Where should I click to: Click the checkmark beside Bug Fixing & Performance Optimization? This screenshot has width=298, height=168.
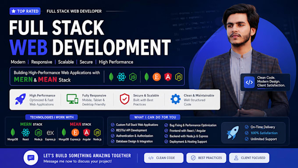click(x=166, y=125)
